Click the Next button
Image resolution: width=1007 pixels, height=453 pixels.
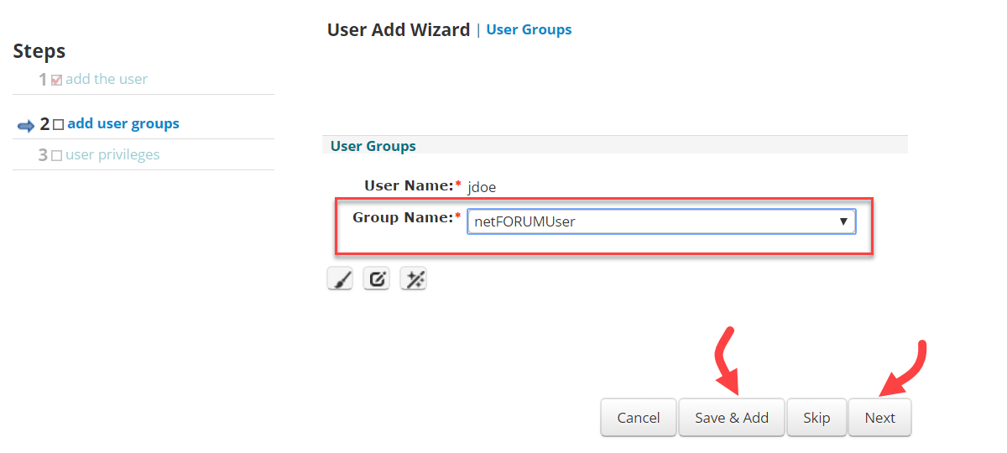pyautogui.click(x=880, y=418)
